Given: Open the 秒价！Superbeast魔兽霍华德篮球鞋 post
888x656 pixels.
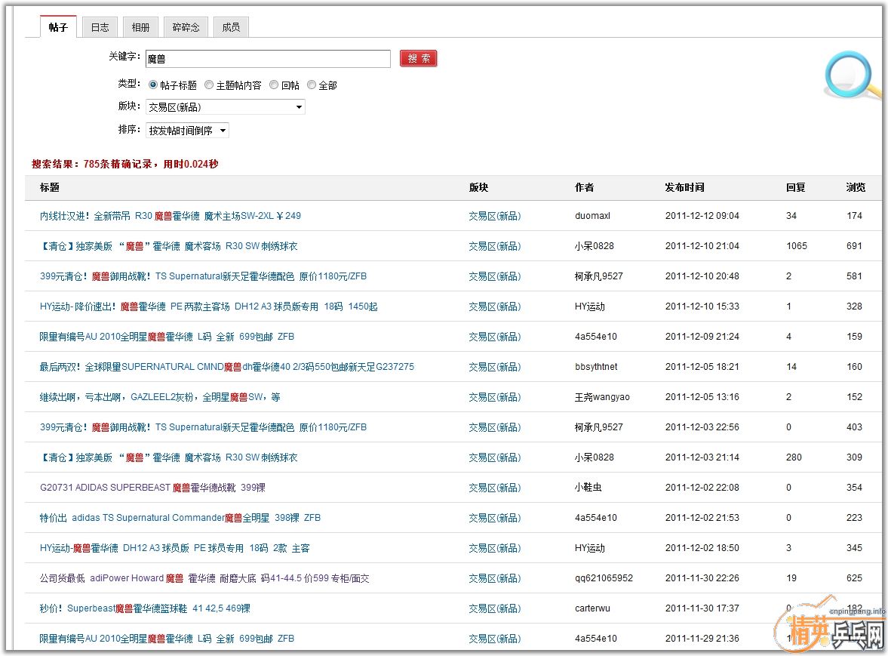Looking at the screenshot, I should [145, 608].
